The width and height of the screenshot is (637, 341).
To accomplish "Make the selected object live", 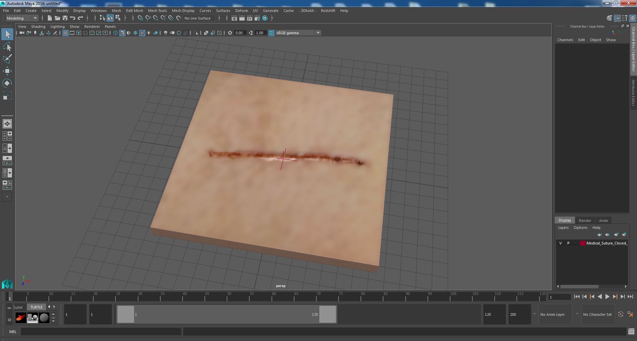I will tap(179, 18).
